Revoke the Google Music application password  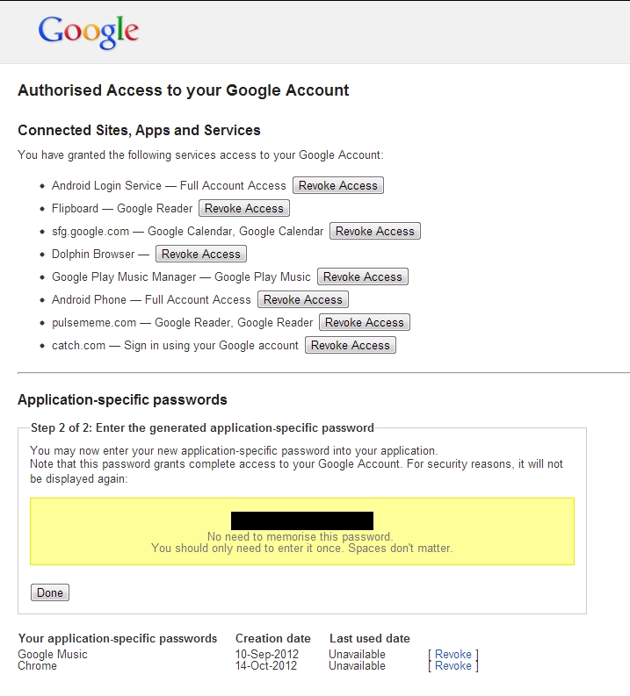pos(453,654)
